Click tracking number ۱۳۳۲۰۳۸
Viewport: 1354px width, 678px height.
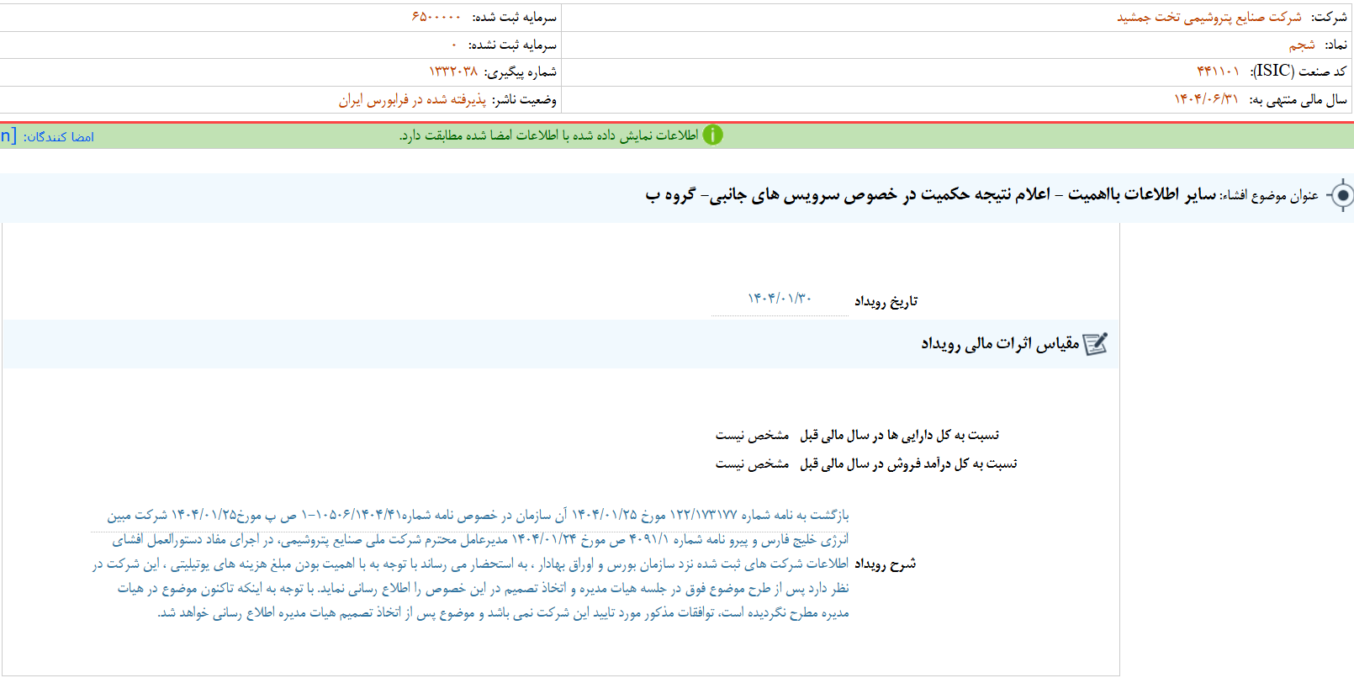[453, 72]
